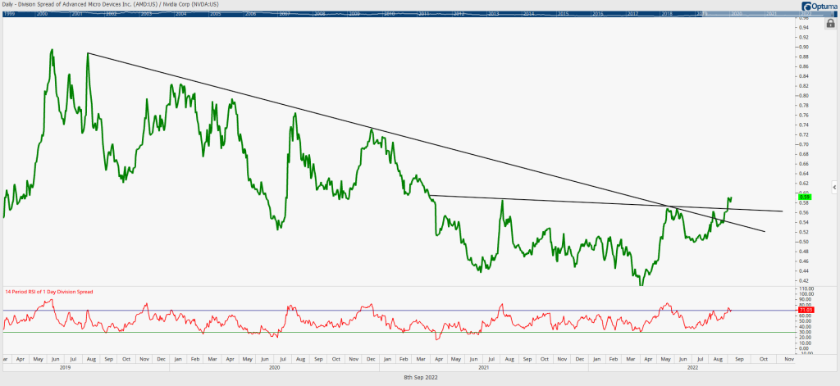This screenshot has width=840, height=386.
Task: Click 2001 in the top overview timeline
Action: 77,14
